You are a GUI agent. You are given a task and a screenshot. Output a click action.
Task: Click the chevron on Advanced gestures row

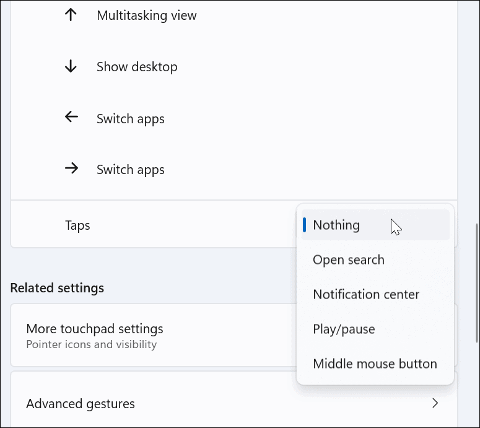435,403
